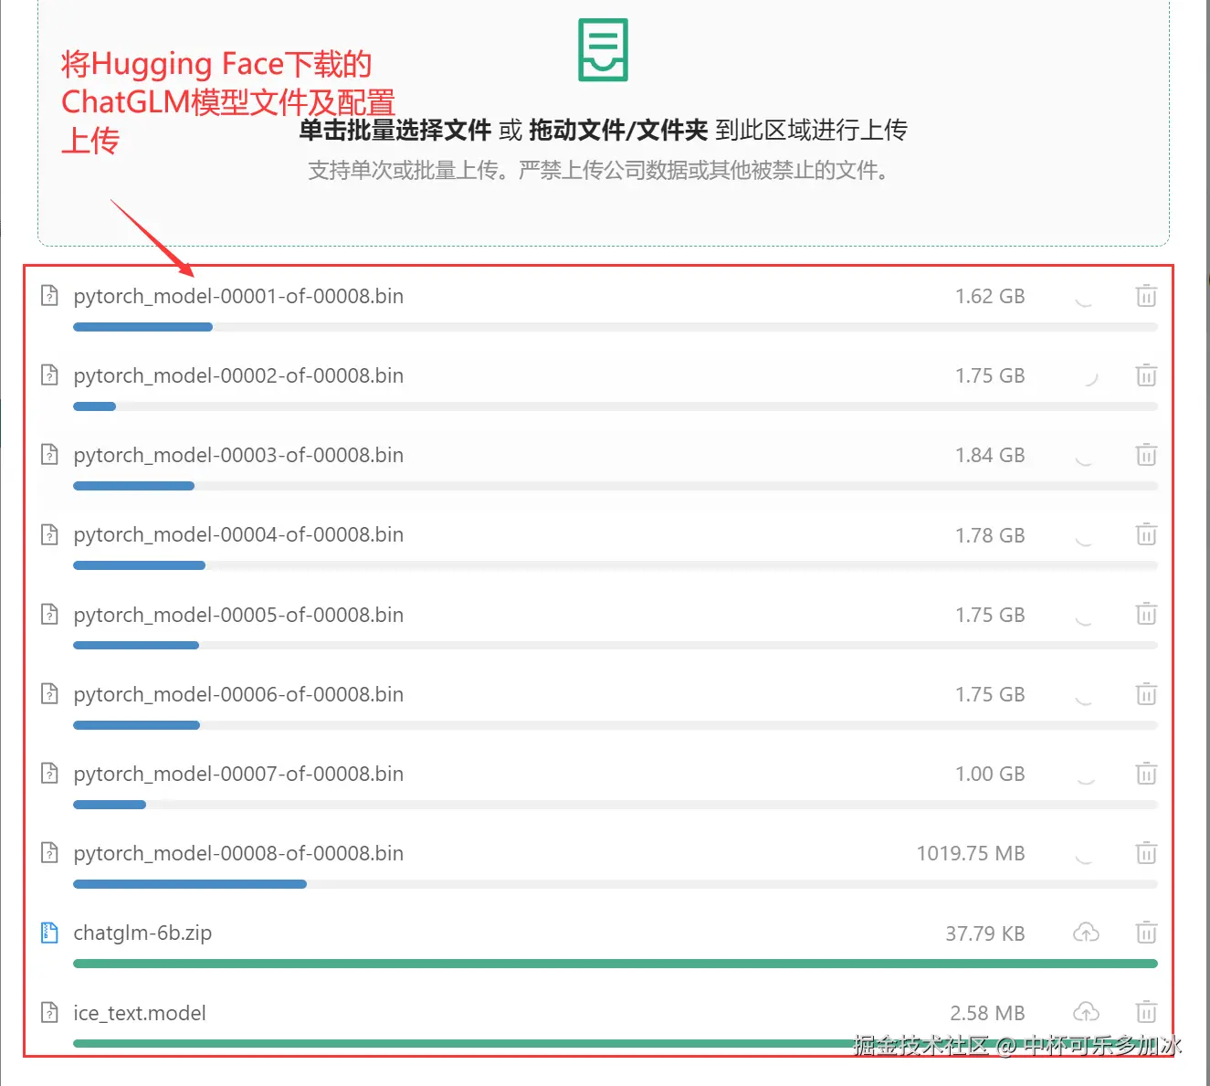Select file name pytorch_model-00001-of-00008.bin
Viewport: 1210px width, 1086px height.
click(238, 296)
